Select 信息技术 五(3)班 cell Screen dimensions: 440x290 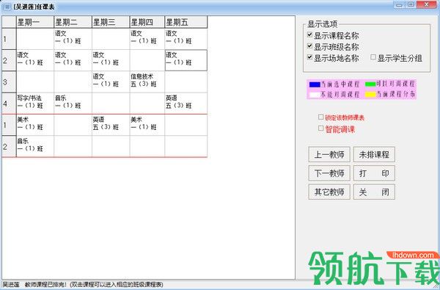(147, 81)
